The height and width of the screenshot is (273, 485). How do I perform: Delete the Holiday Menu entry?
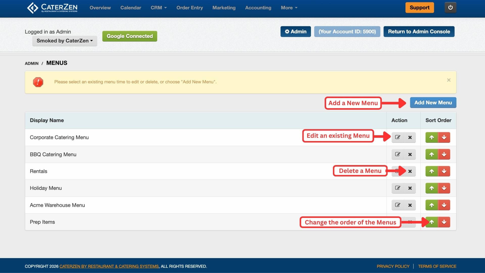pyautogui.click(x=410, y=188)
